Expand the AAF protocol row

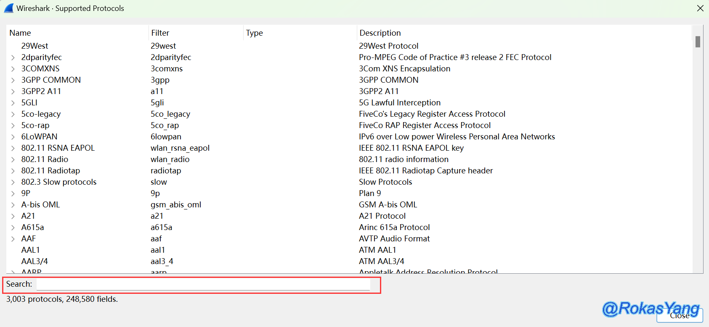click(x=13, y=239)
